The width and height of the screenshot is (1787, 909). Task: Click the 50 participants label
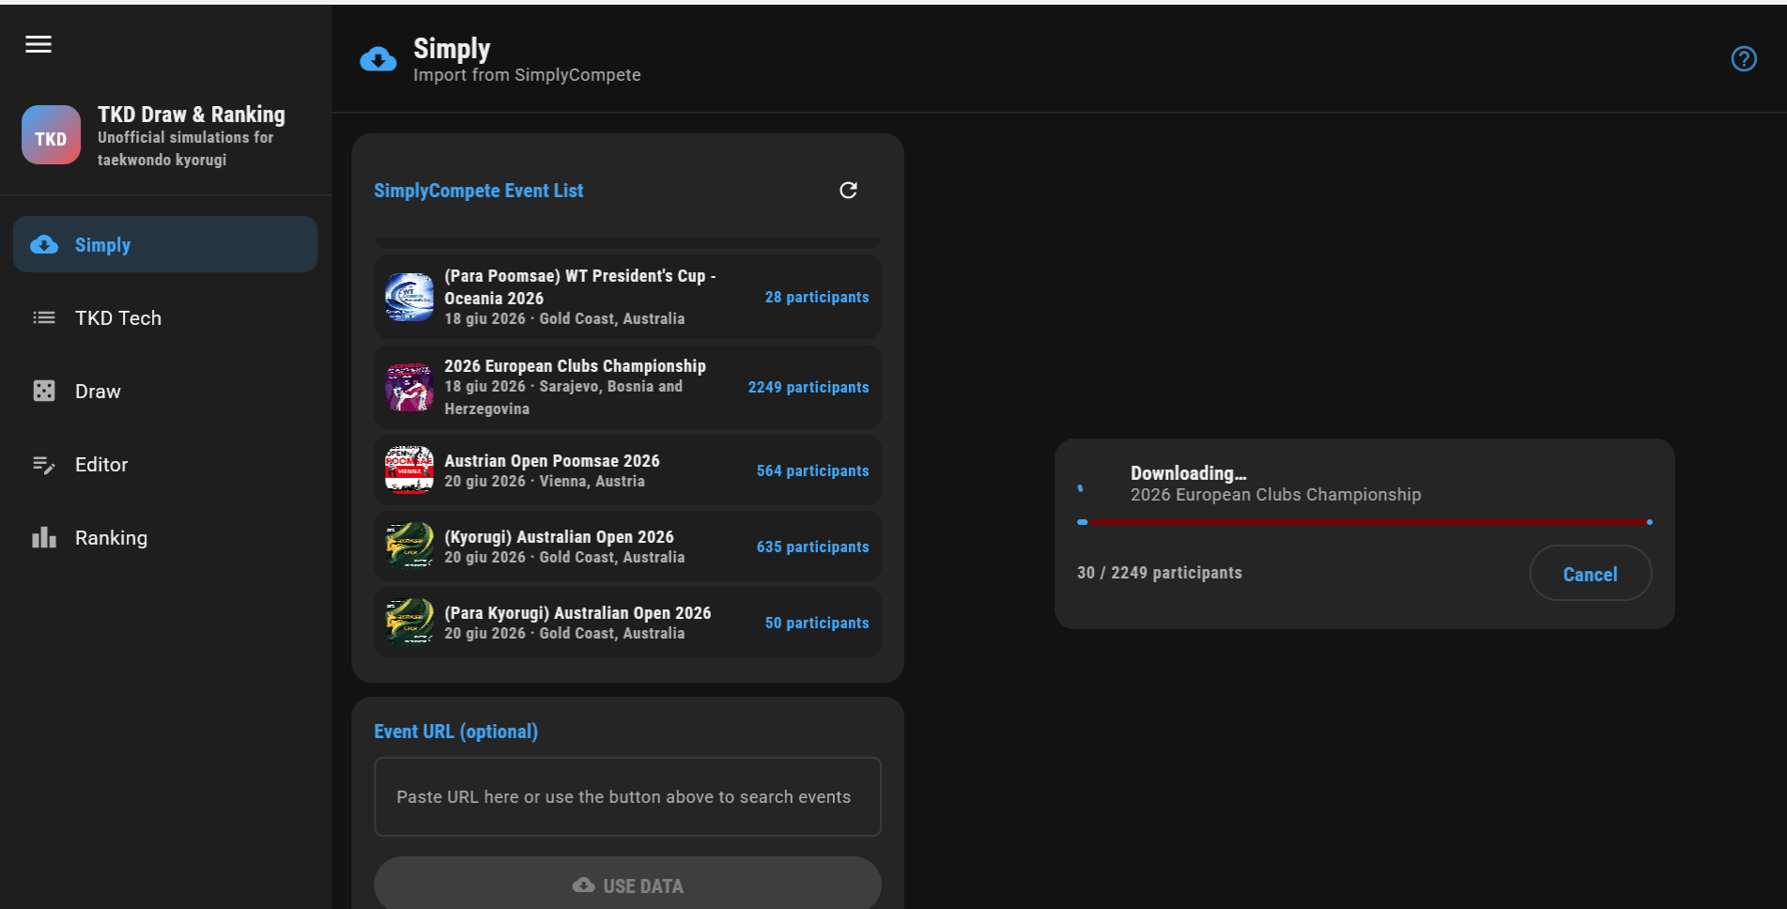click(817, 623)
